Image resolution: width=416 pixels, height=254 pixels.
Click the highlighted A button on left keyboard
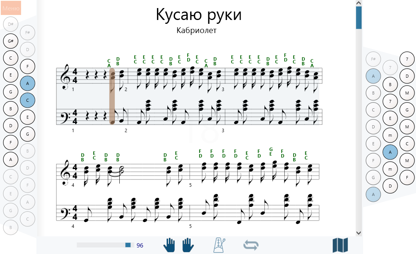pyautogui.click(x=28, y=83)
